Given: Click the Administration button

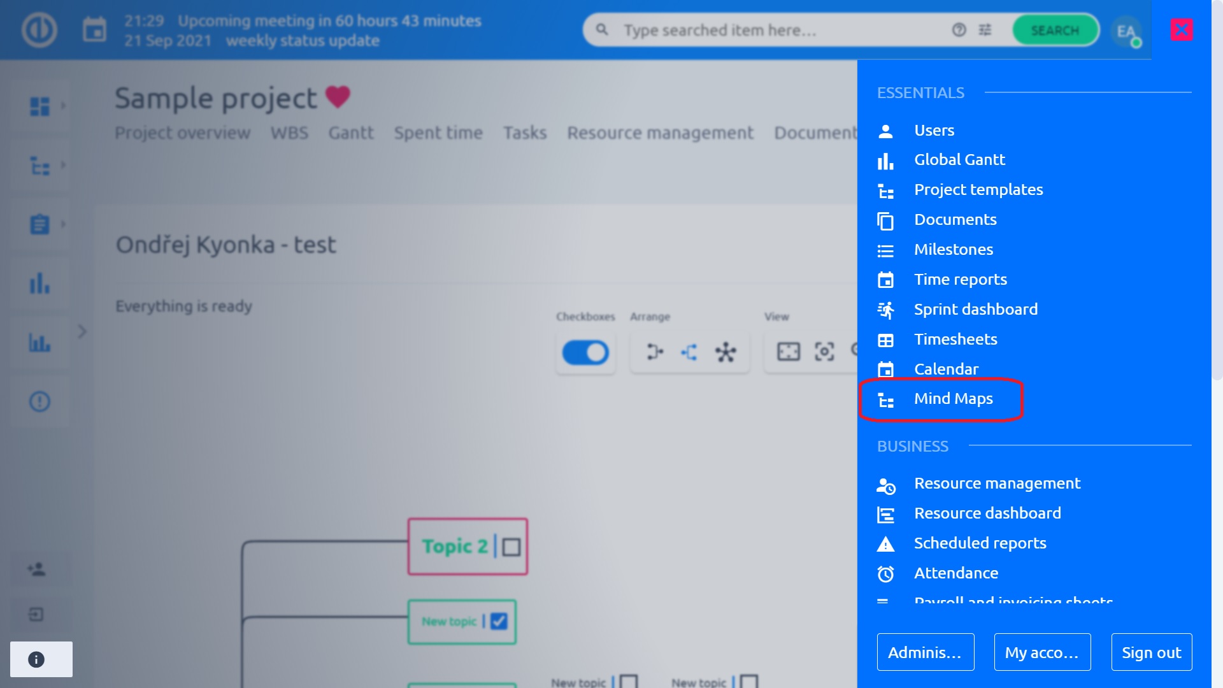Looking at the screenshot, I should (926, 652).
